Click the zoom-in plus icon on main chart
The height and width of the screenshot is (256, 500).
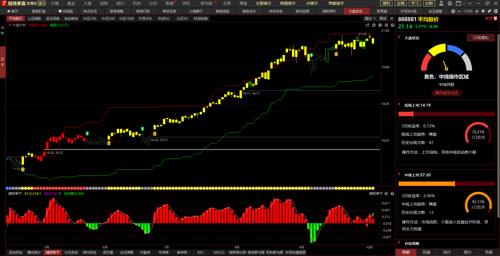pos(374,25)
